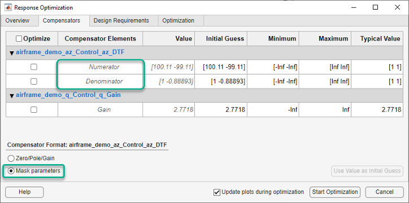
Task: Edit the Gain Maximum value cell
Action: coord(325,110)
